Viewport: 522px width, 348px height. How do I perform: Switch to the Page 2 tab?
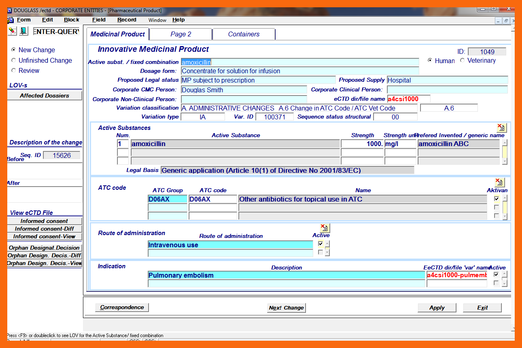(x=180, y=34)
